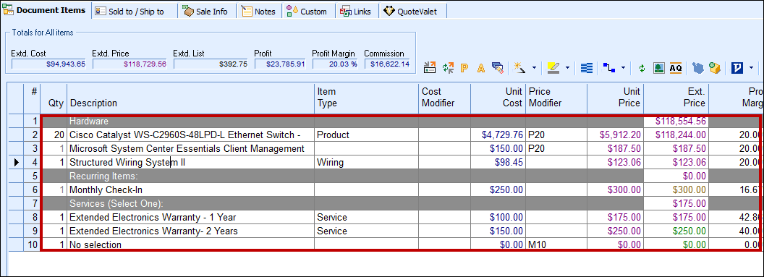Expand the dropdown next to connector icon
Viewport: 764px width, 277px height.
point(623,68)
